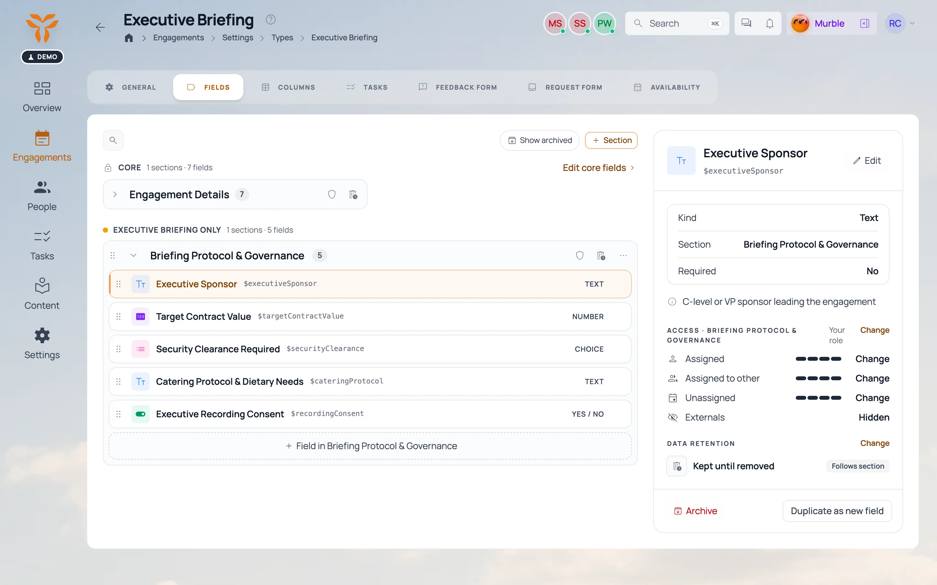The width and height of the screenshot is (937, 585).
Task: Open the Availability tab
Action: pyautogui.click(x=667, y=87)
